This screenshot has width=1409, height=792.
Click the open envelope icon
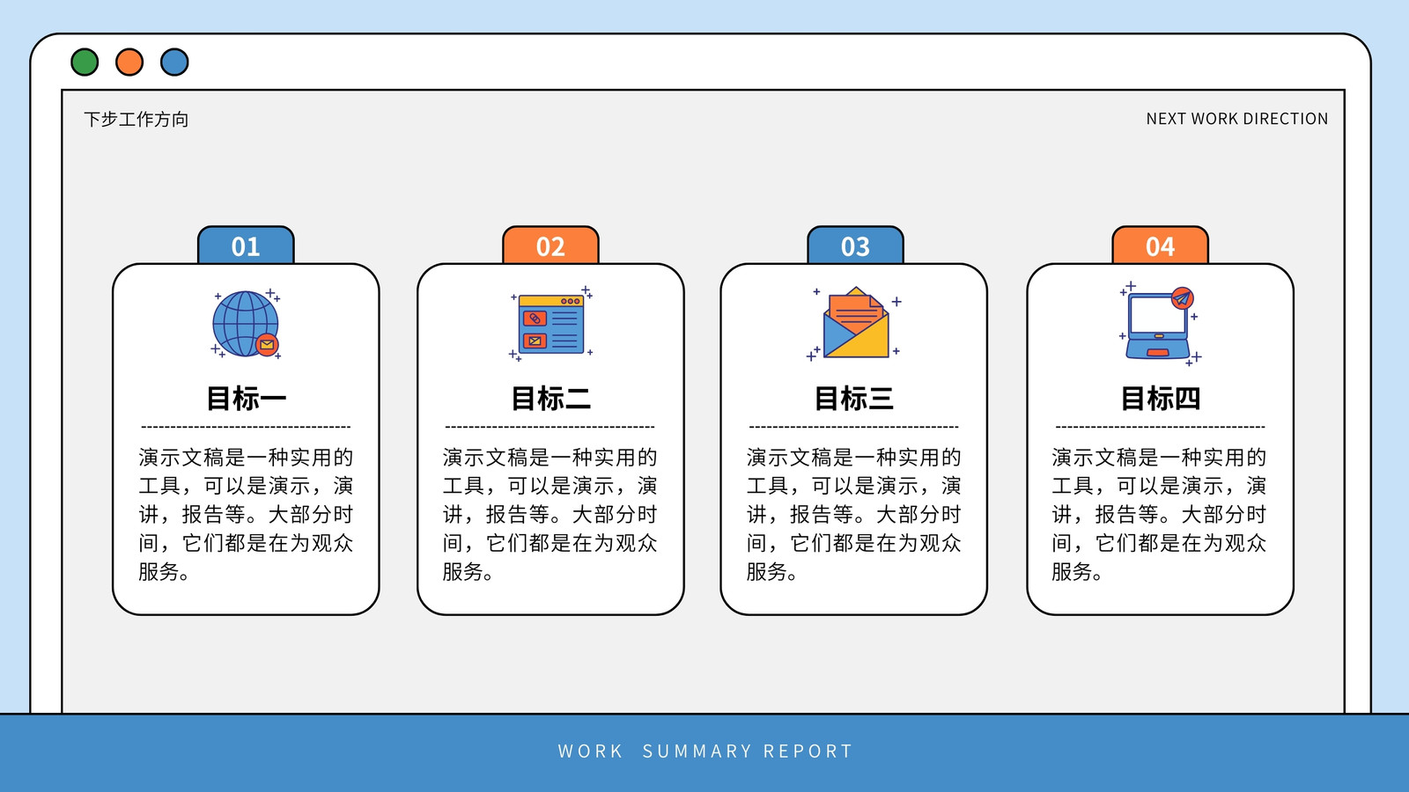(x=854, y=323)
